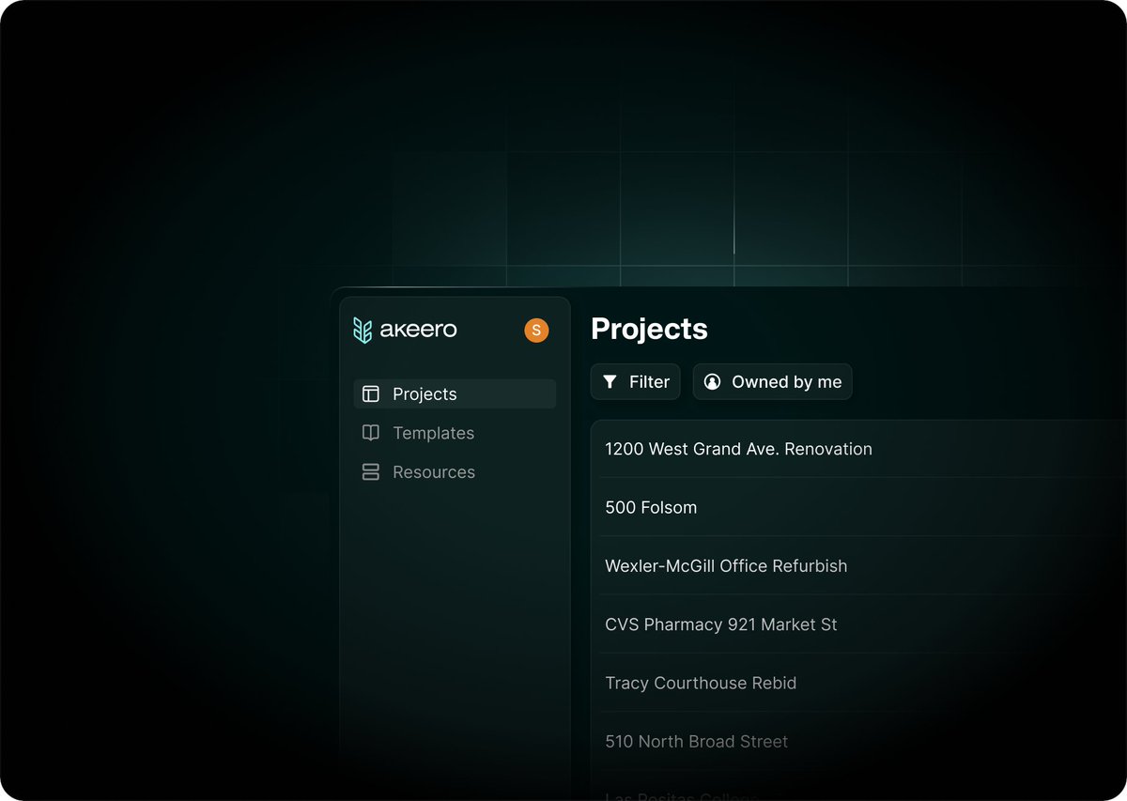This screenshot has width=1127, height=801.
Task: Click the Templates book icon
Action: [370, 433]
